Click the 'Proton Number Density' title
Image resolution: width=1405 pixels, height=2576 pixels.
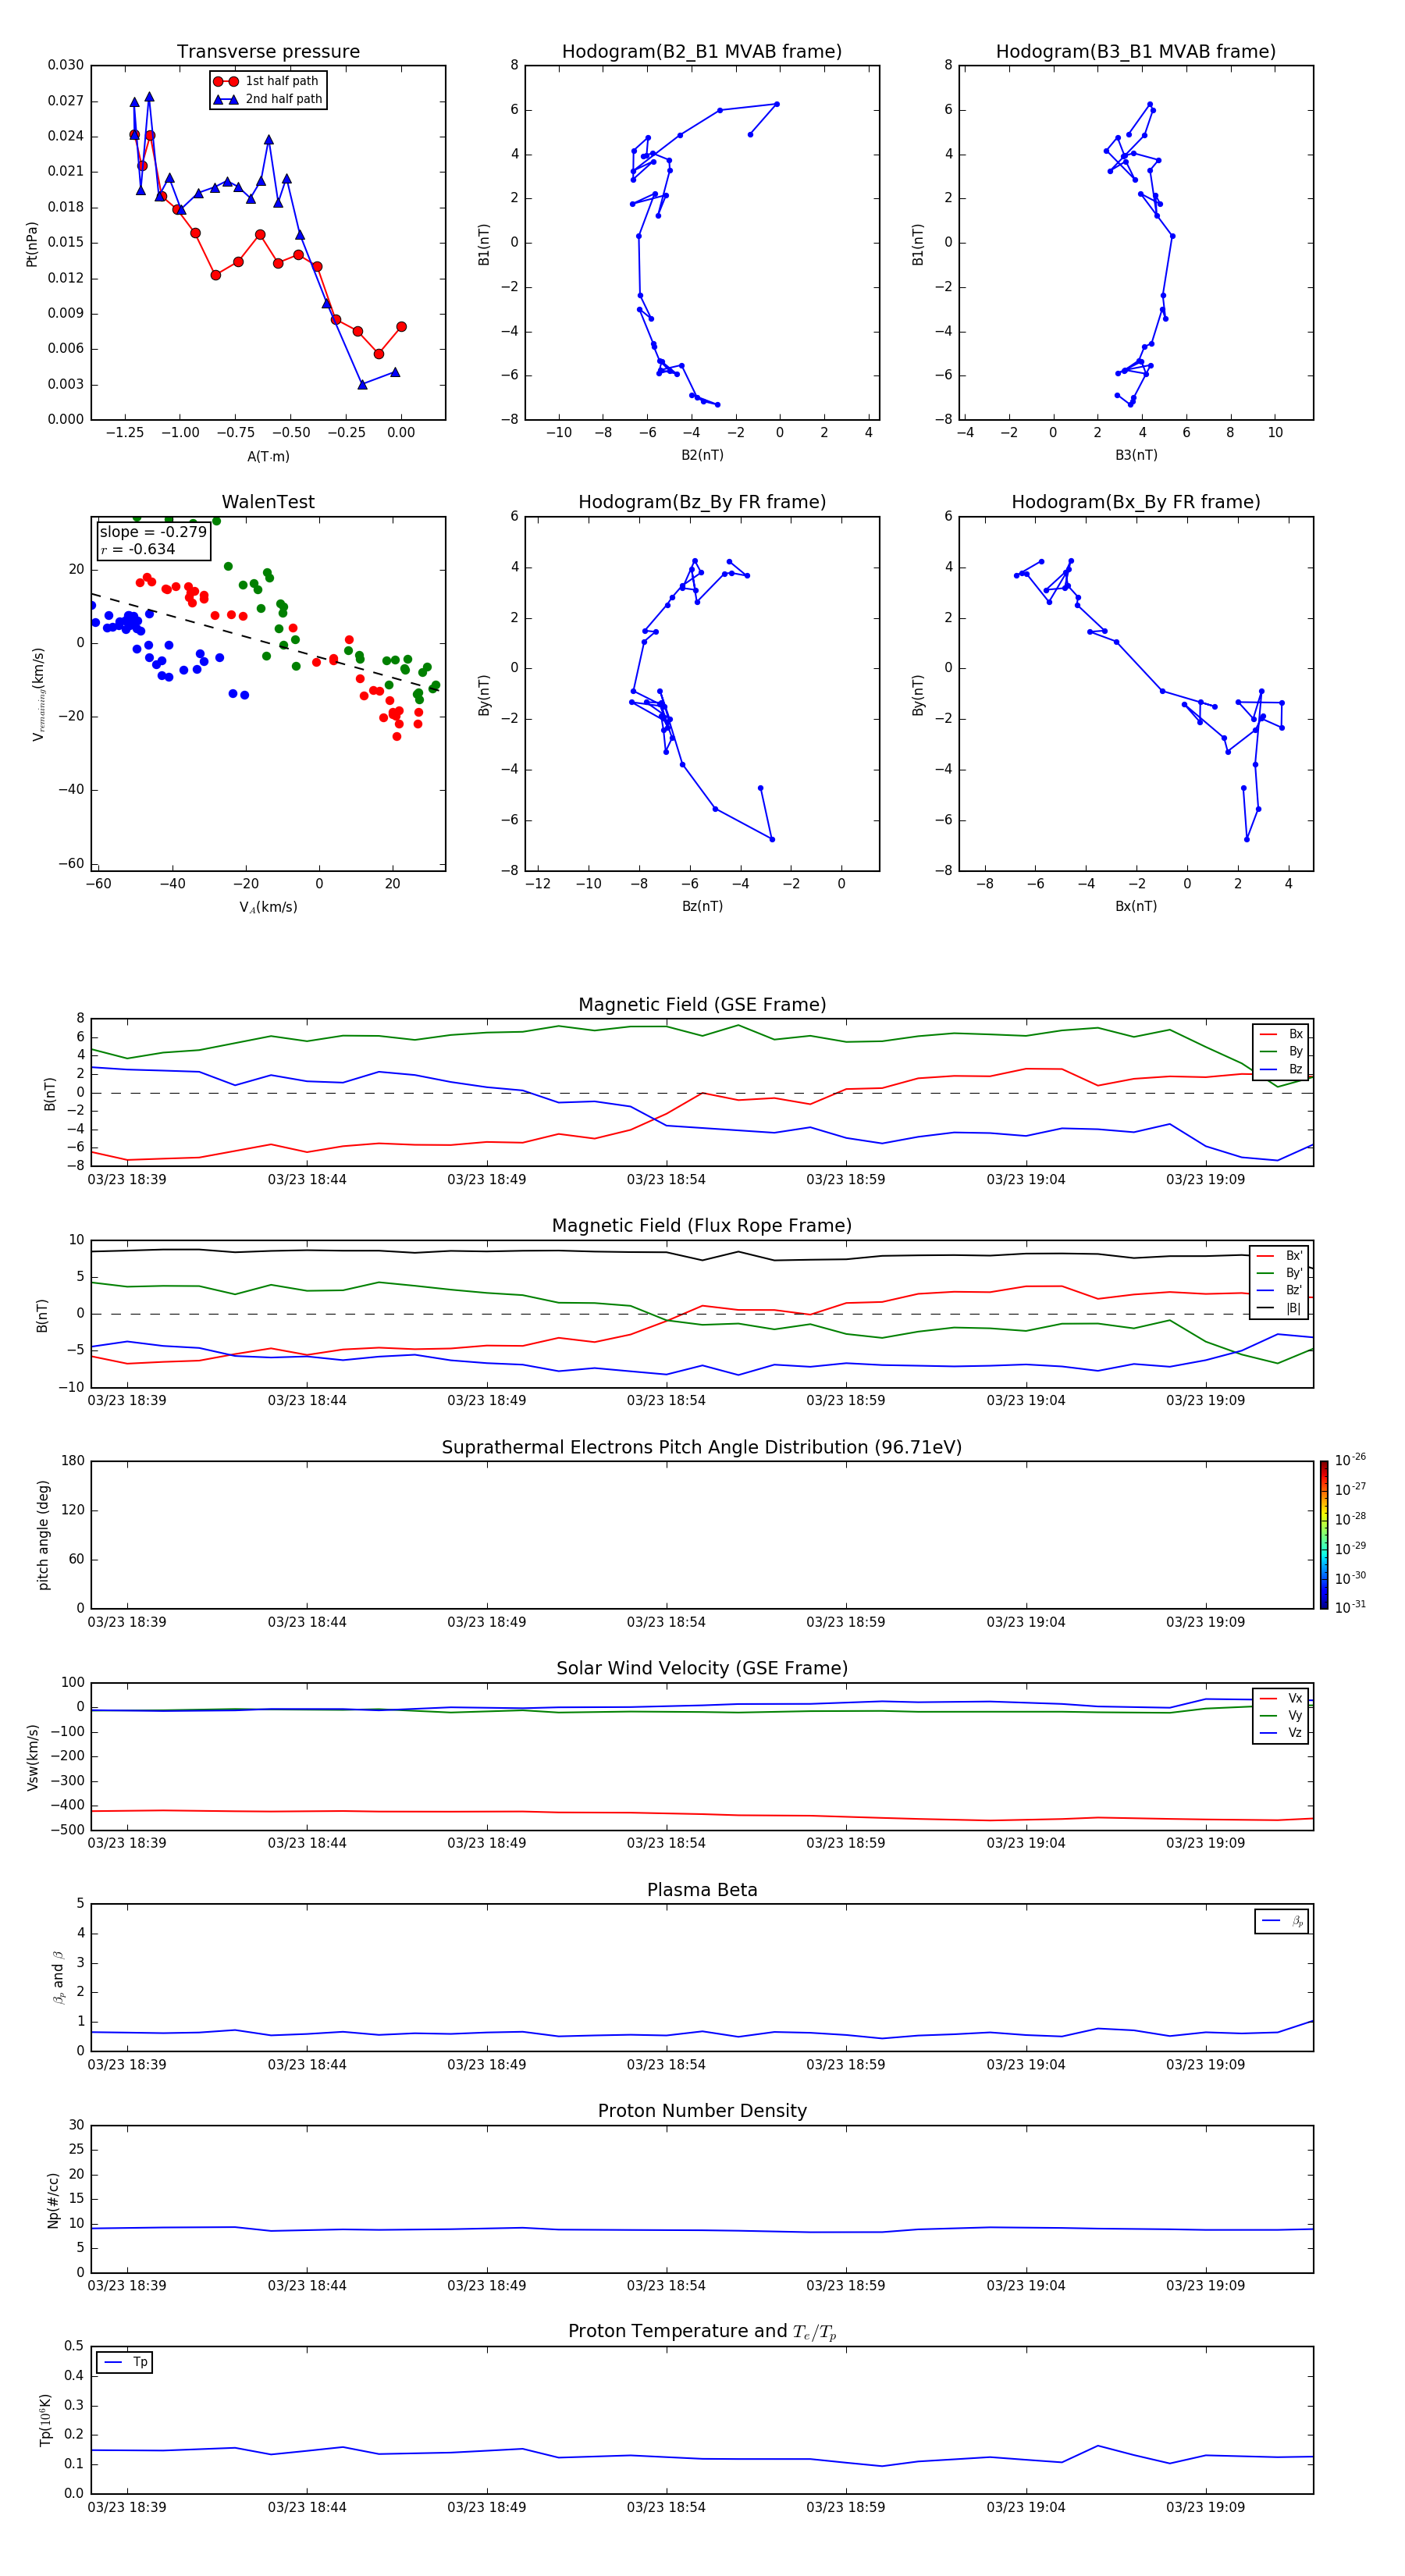tap(702, 2112)
